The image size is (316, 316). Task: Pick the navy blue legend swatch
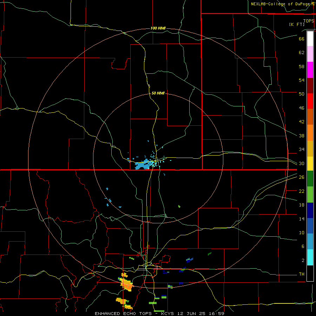[x=310, y=210]
